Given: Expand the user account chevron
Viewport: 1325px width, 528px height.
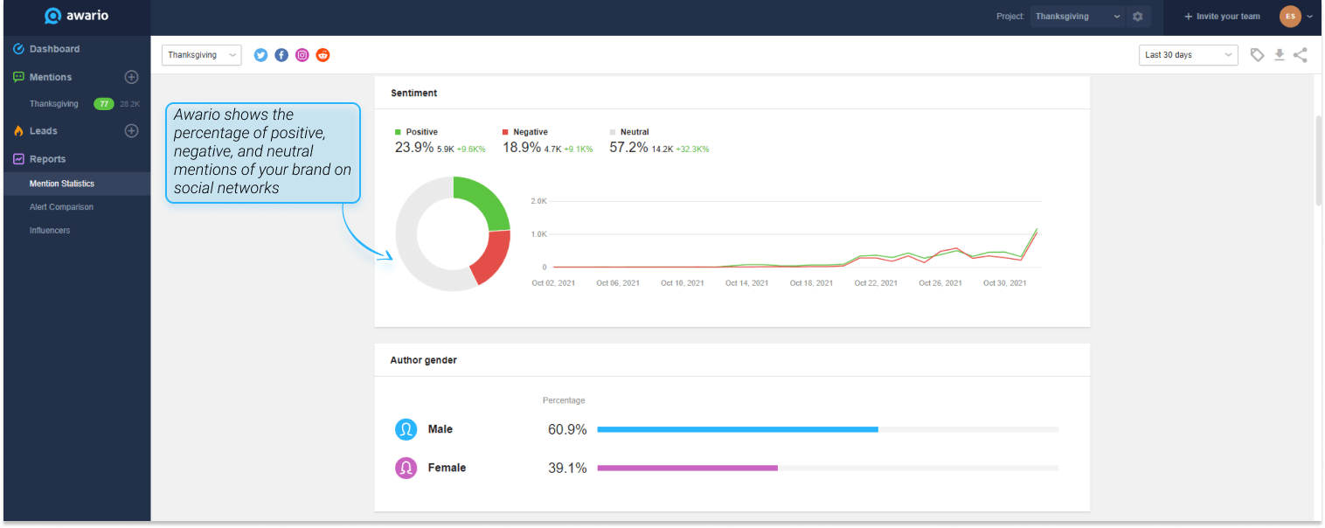Looking at the screenshot, I should pos(1309,17).
